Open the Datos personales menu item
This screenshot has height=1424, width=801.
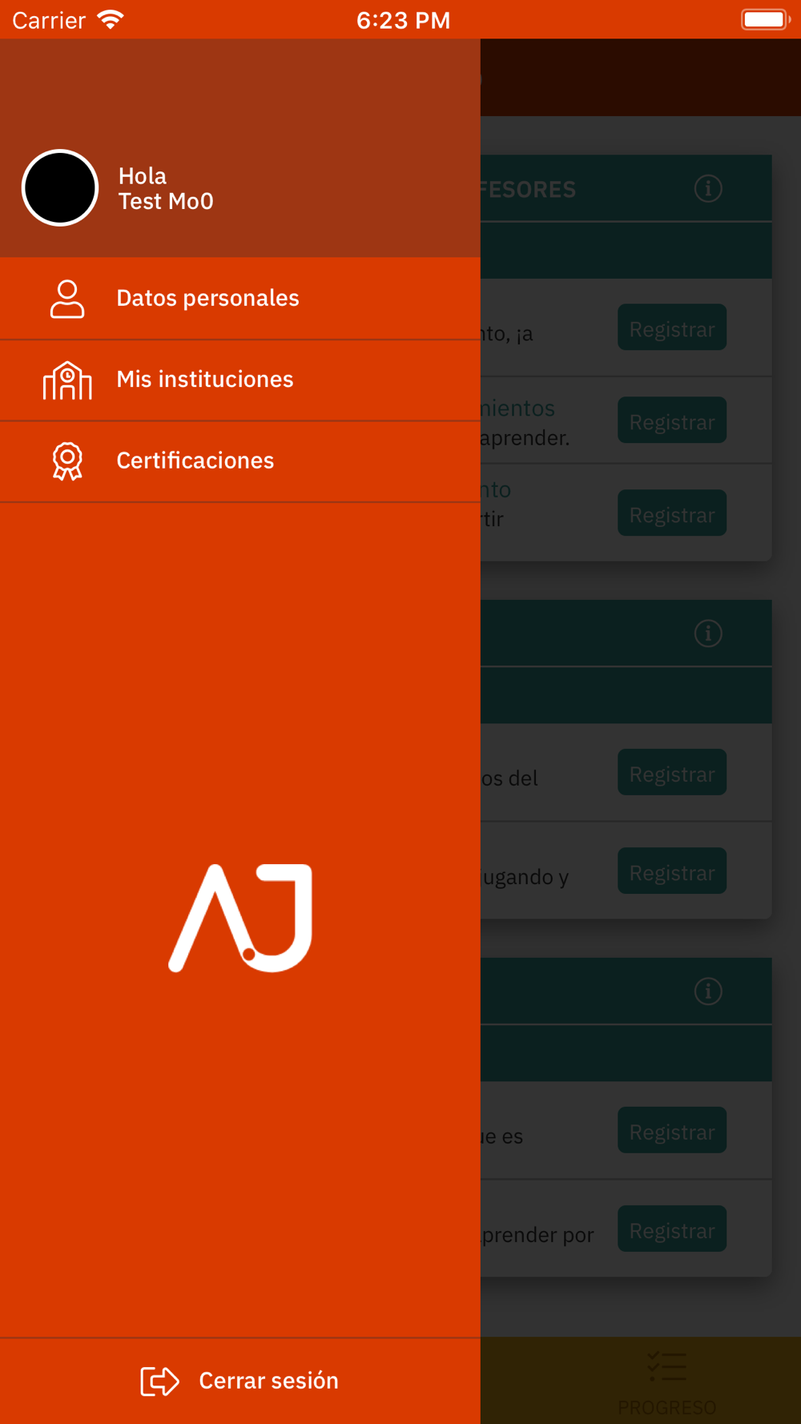207,298
